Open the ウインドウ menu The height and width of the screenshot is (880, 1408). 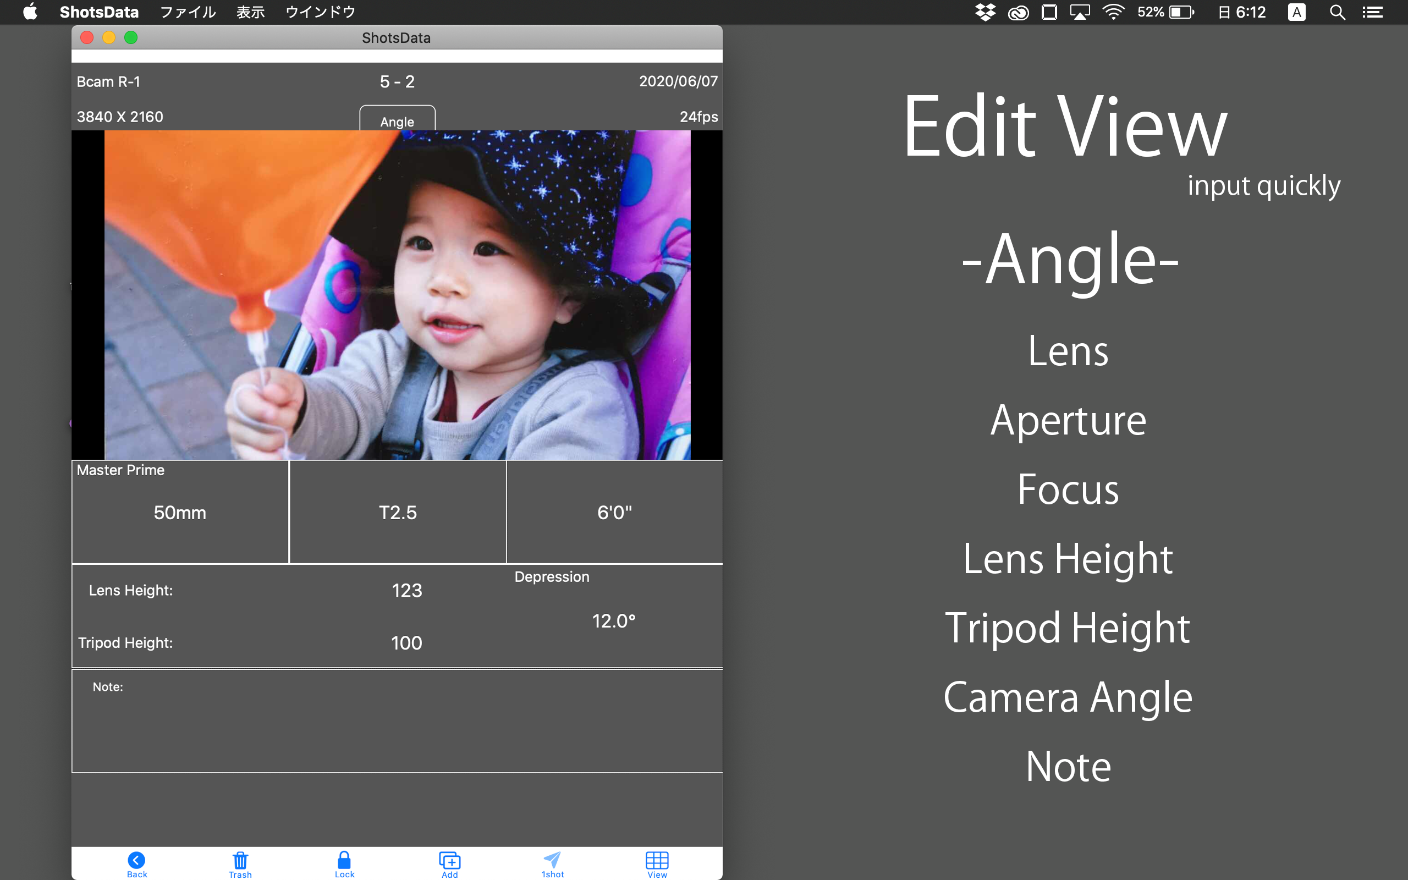(x=320, y=12)
